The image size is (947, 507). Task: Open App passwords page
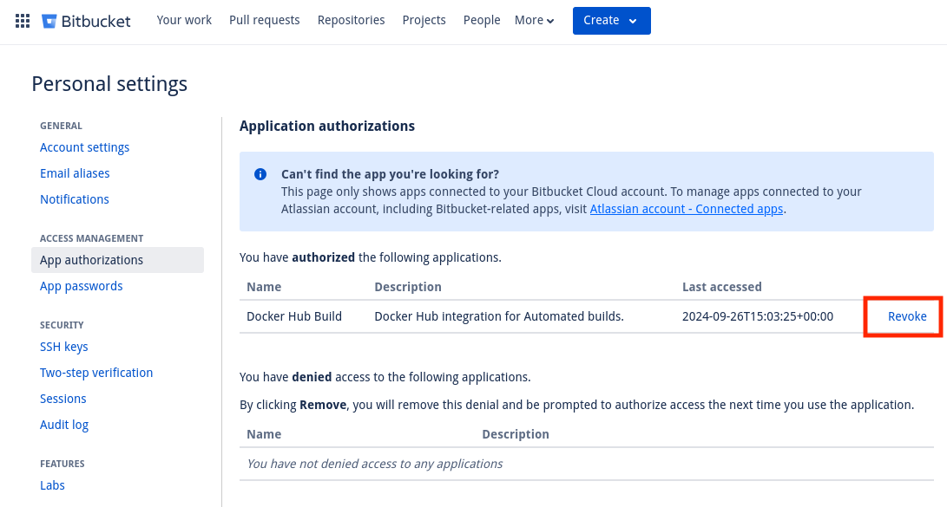(x=81, y=285)
